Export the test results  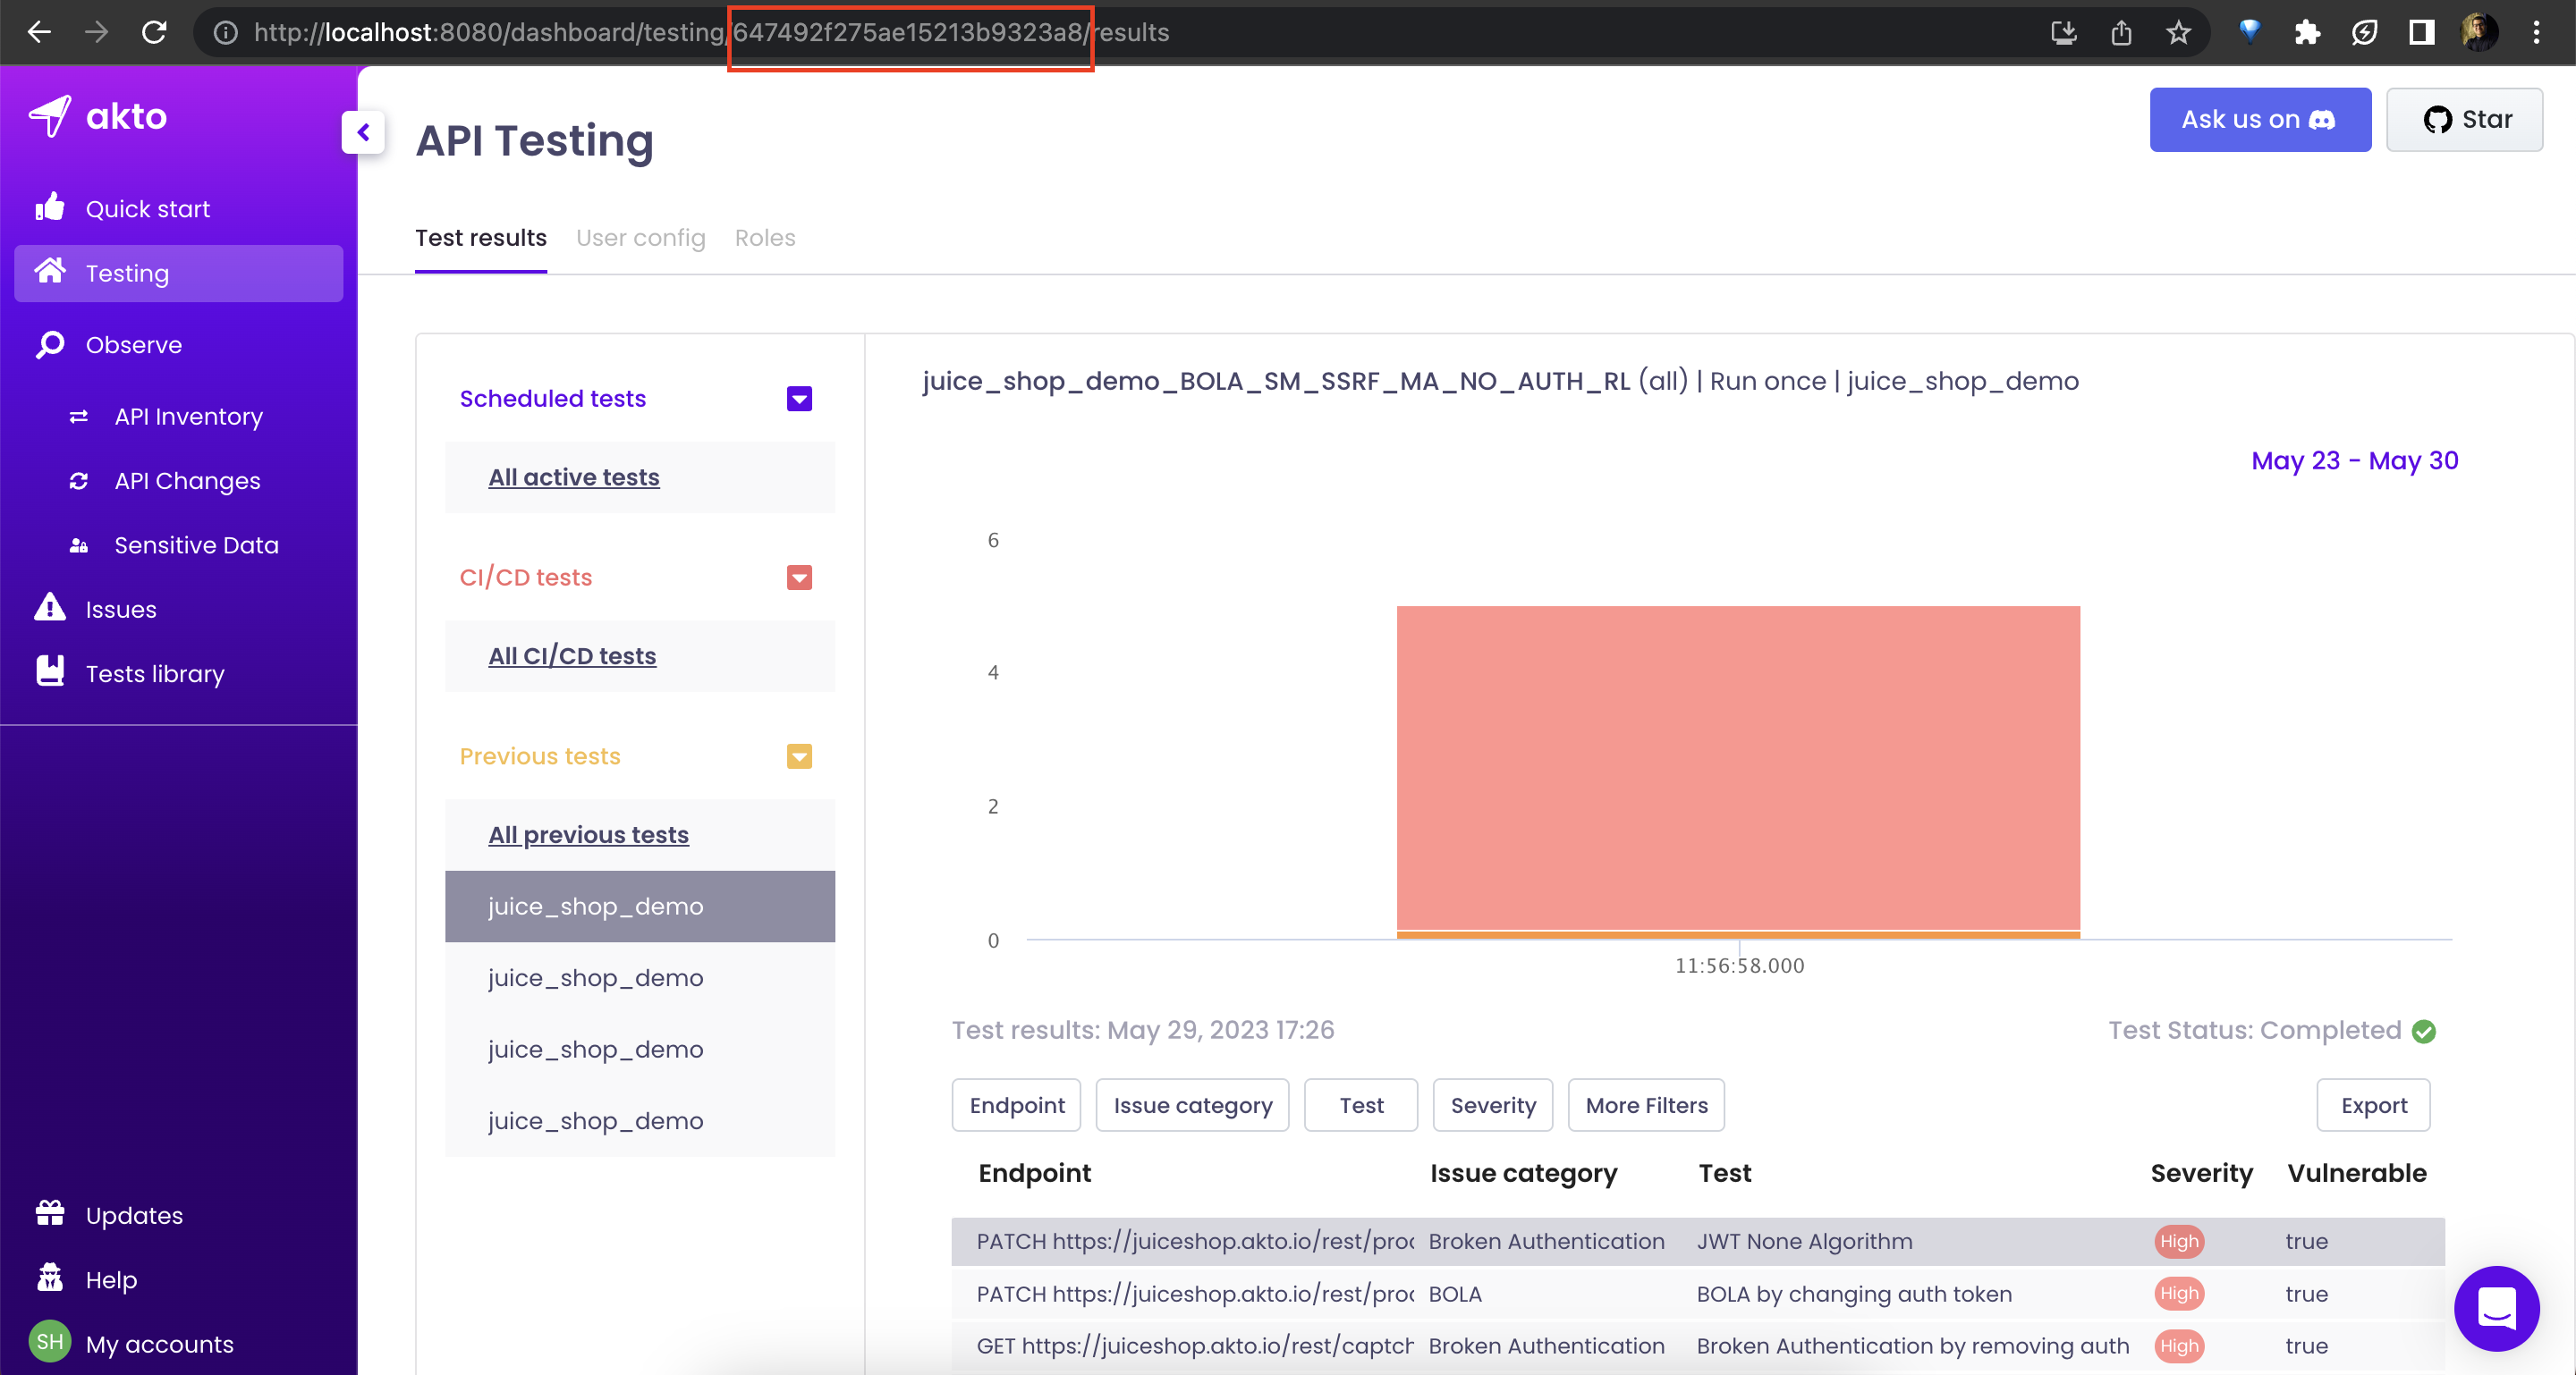2373,1105
